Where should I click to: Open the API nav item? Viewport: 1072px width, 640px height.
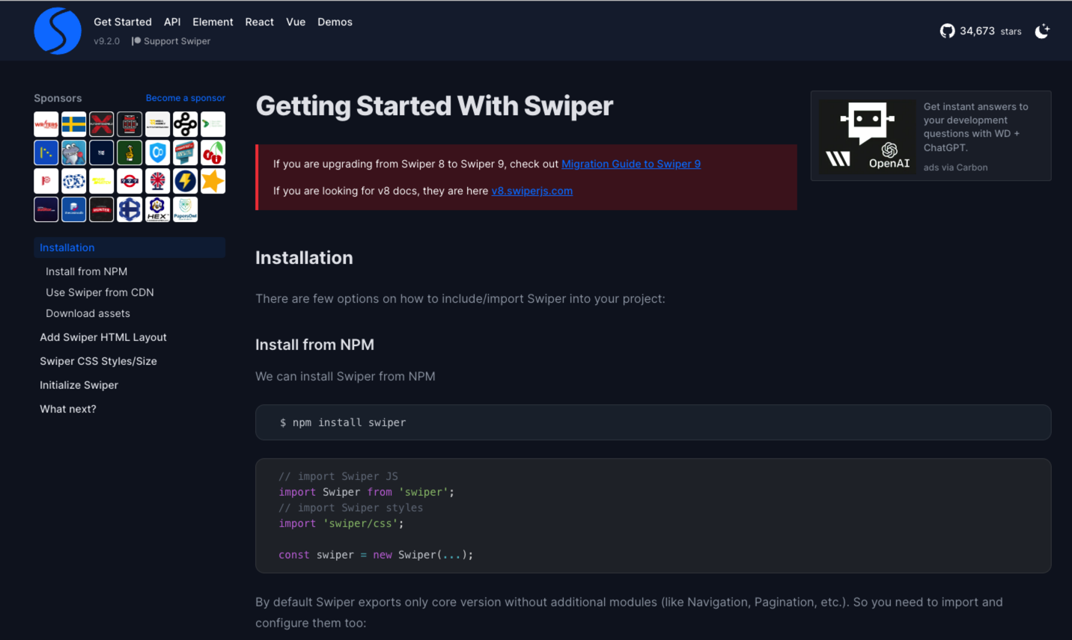click(x=172, y=22)
